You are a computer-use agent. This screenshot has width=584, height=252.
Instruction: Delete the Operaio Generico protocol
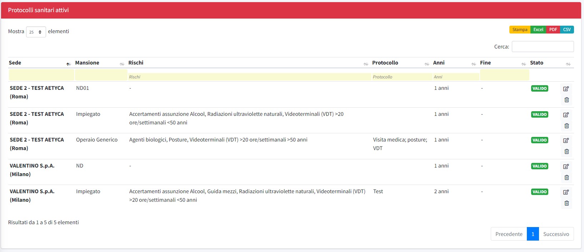click(x=566, y=151)
